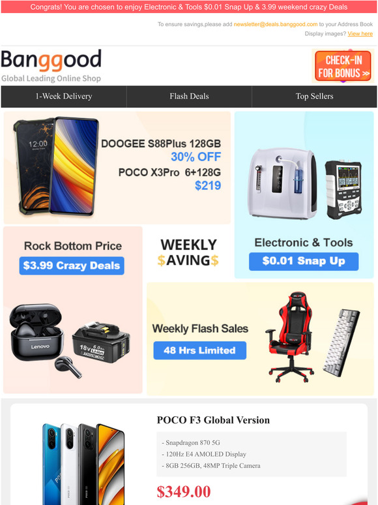This screenshot has width=378, height=505.
Task: Open the newsletter@deals.banggood.com email link
Action: (276, 24)
